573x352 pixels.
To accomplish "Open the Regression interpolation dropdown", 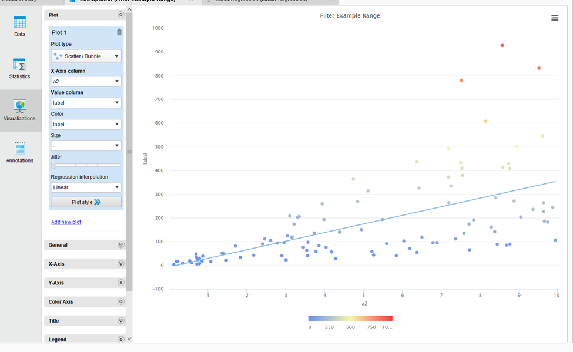I will click(x=86, y=187).
